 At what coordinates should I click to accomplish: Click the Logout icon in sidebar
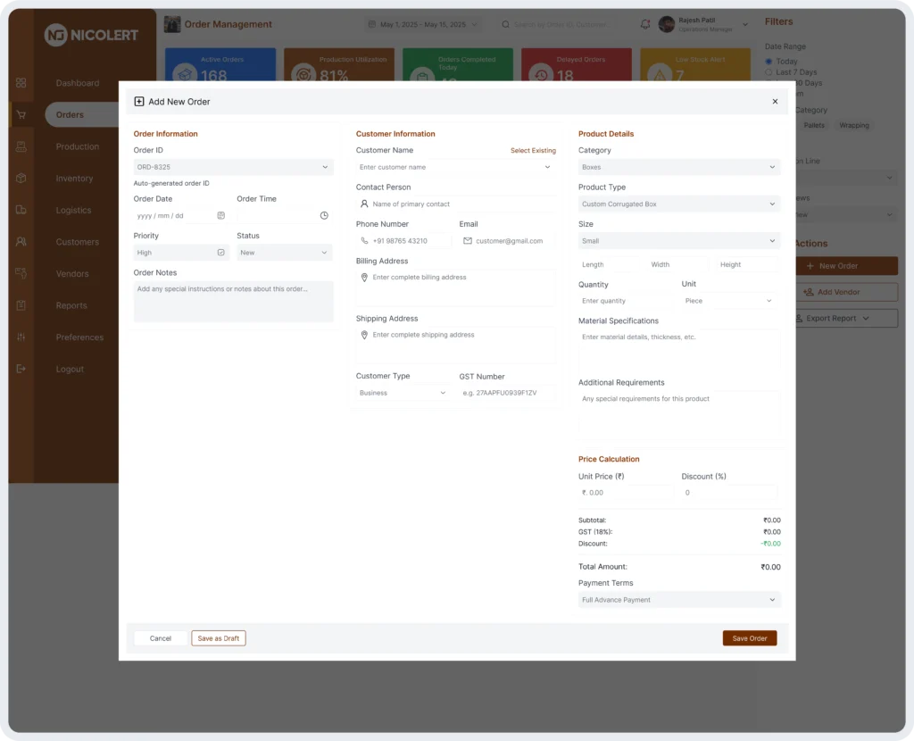(21, 369)
